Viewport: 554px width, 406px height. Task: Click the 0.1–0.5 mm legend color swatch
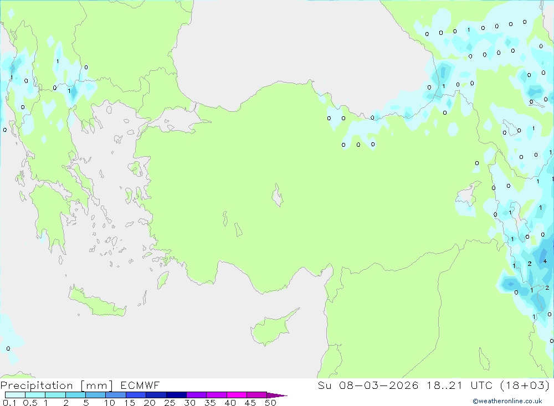[15, 395]
